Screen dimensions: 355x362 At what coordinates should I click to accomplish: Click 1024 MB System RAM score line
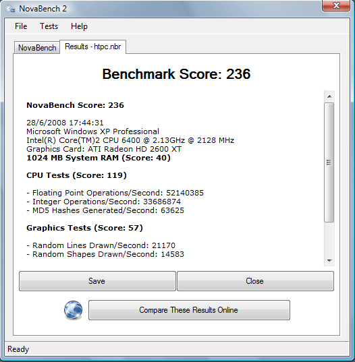(x=99, y=158)
